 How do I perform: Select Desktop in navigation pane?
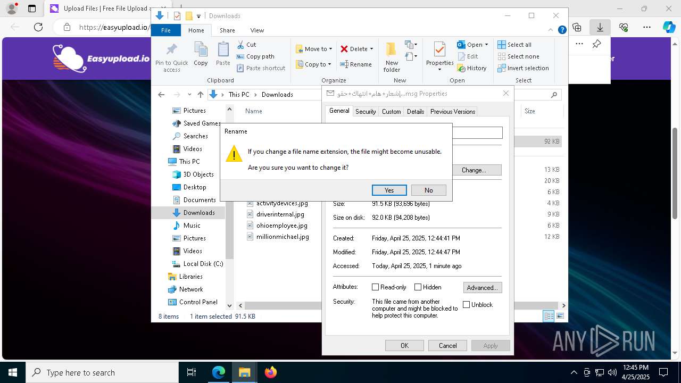(x=189, y=187)
